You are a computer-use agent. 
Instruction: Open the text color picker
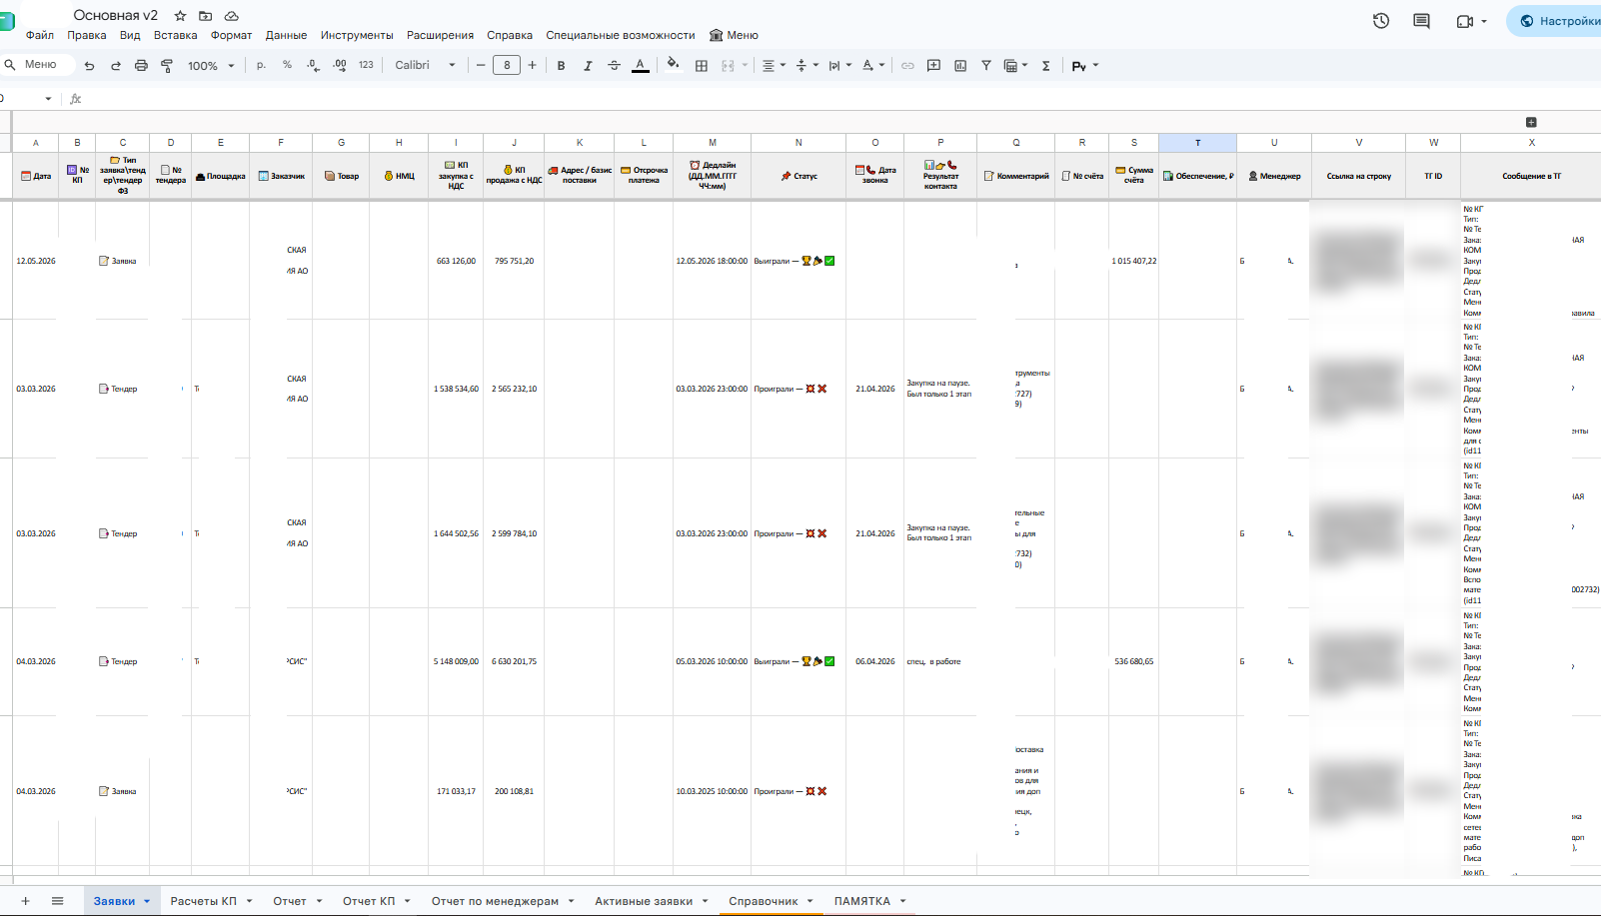click(x=641, y=66)
